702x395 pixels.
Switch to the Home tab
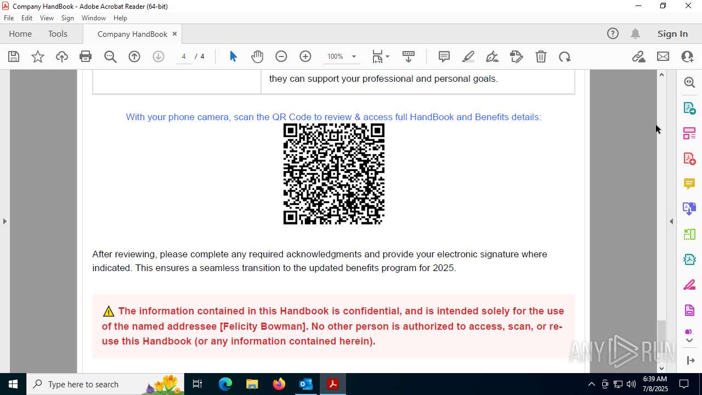click(x=20, y=33)
